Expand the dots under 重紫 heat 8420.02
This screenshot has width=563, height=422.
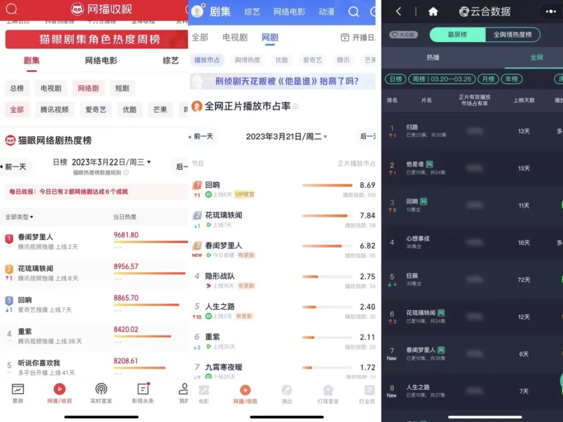tap(117, 342)
